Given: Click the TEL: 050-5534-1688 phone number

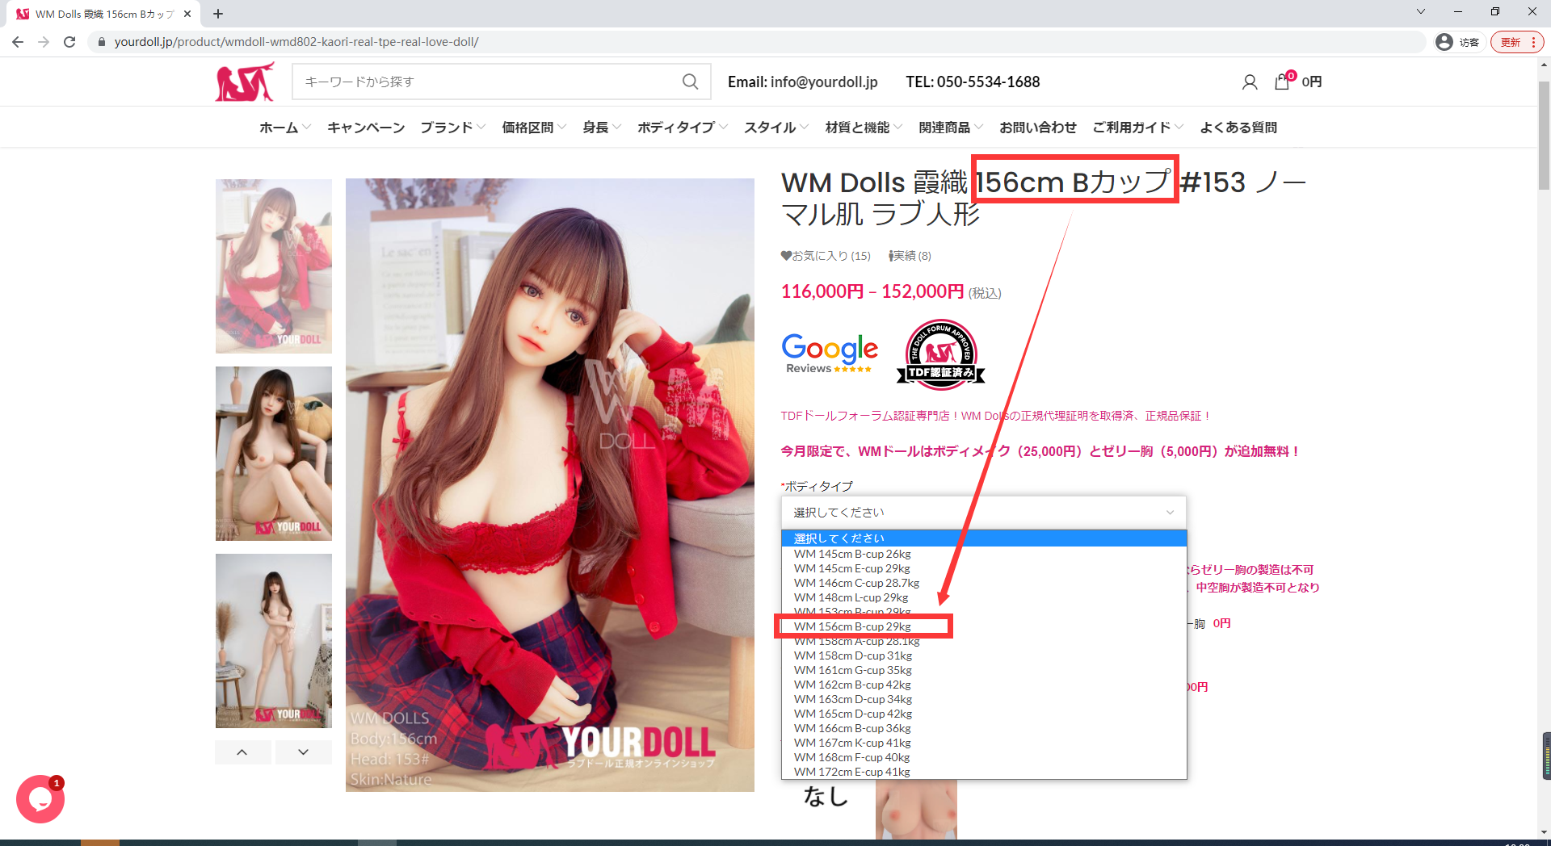Looking at the screenshot, I should pos(973,82).
